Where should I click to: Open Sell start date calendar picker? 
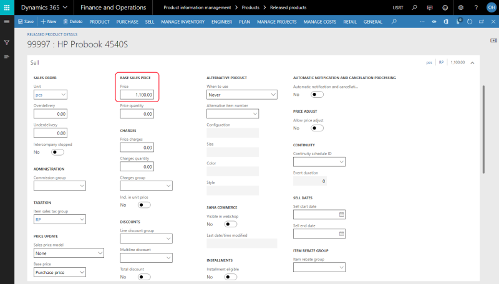pos(341,214)
